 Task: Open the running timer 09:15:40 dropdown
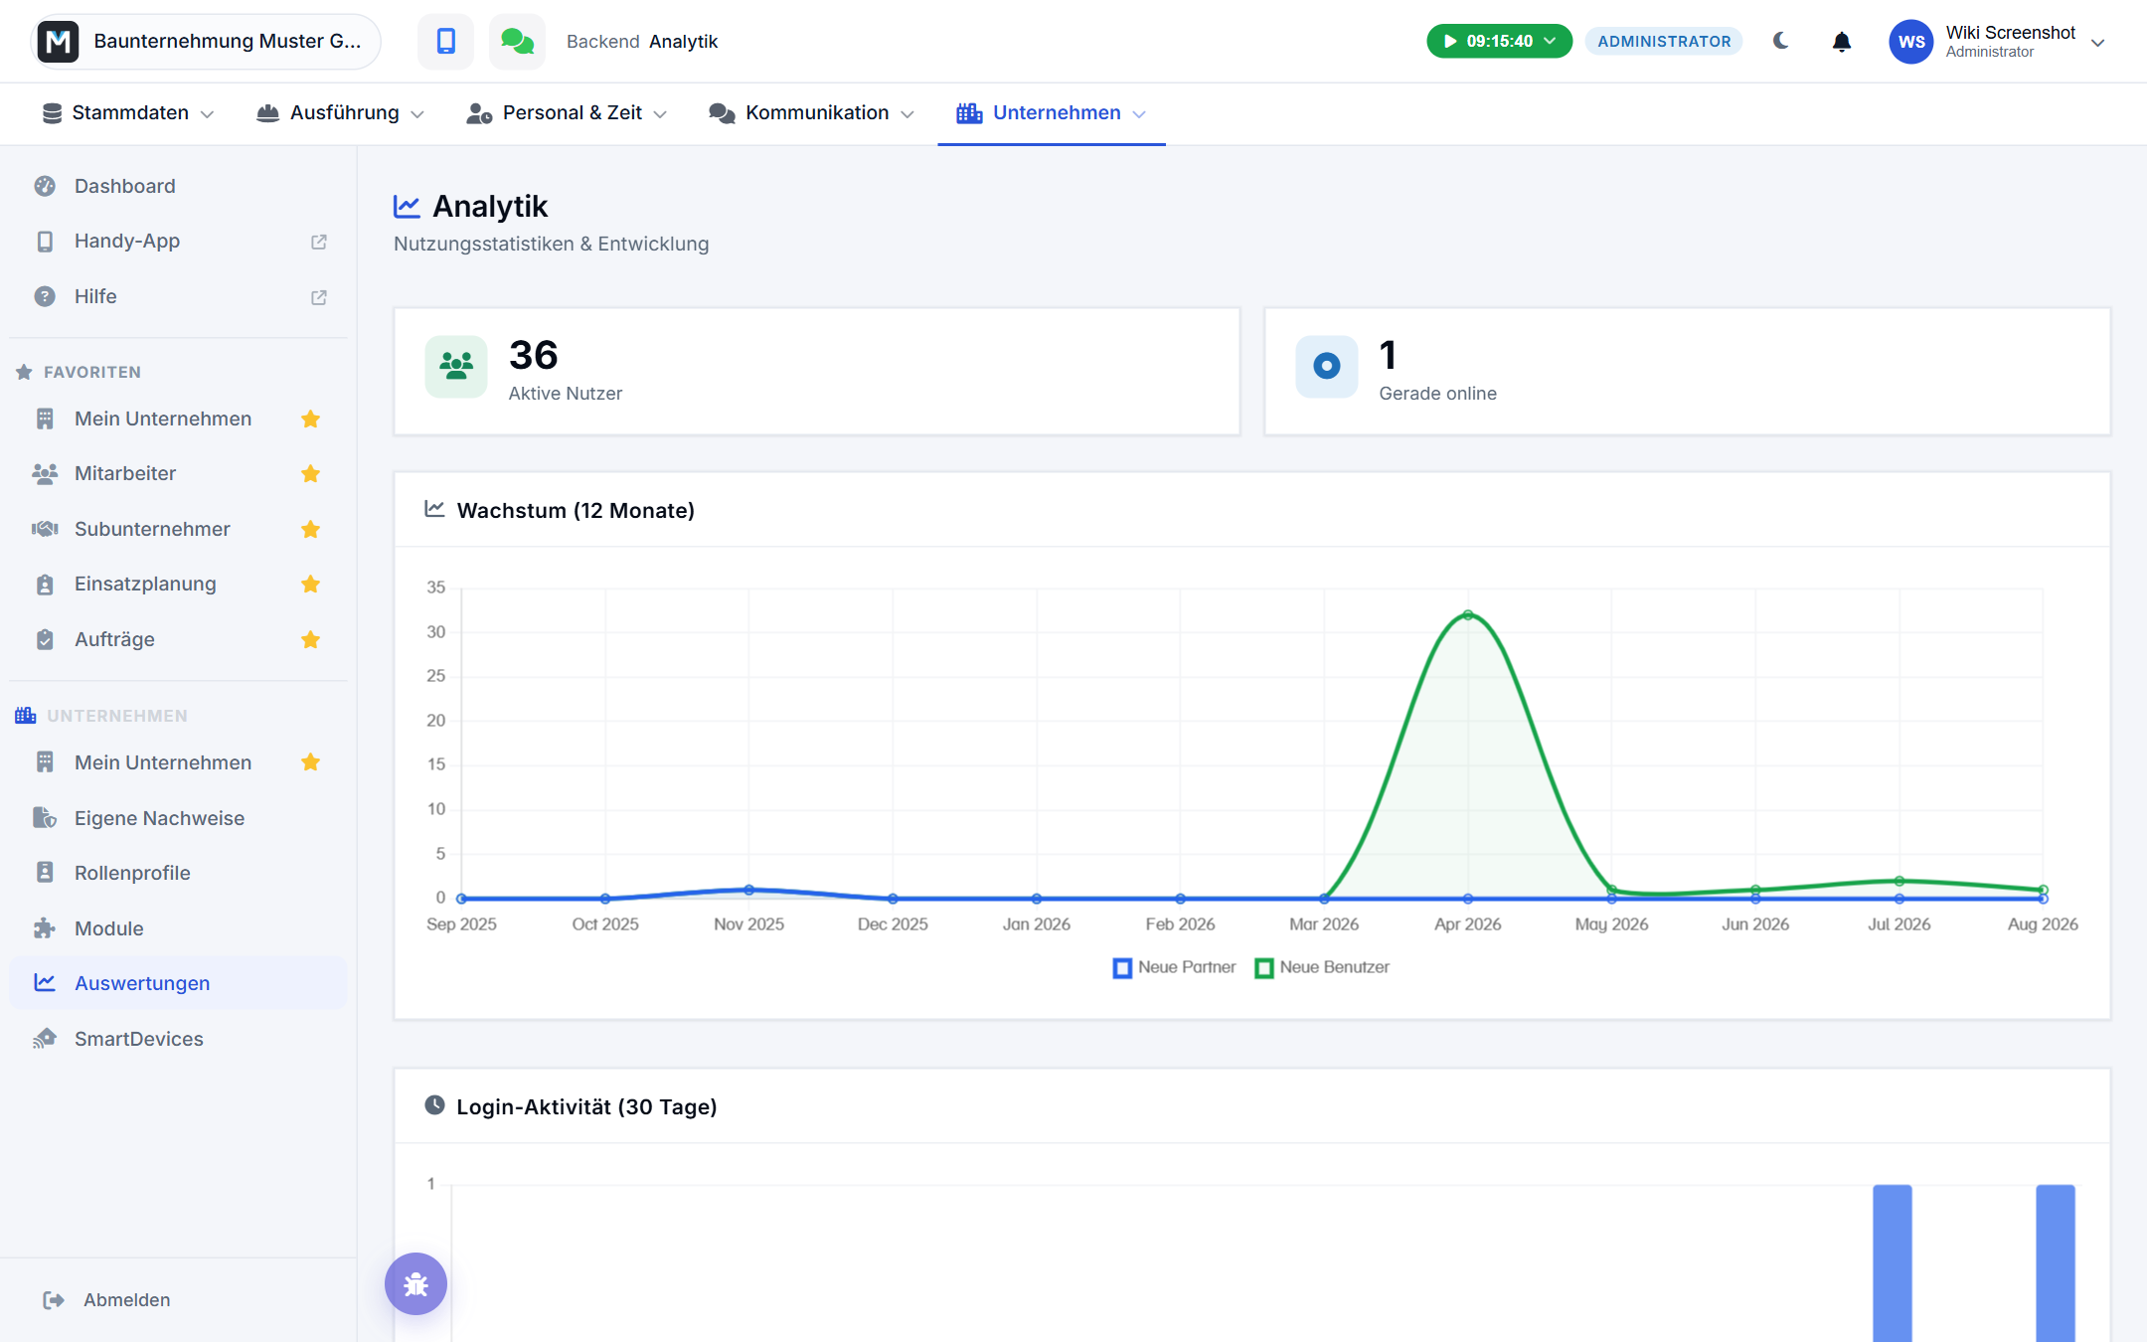tap(1499, 41)
